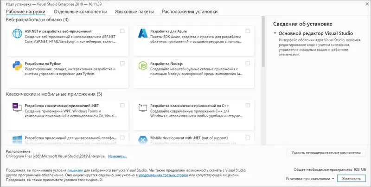Screen dimensions: 371x187
Task: Click the Python workload logo icon
Action: coord(17,66)
